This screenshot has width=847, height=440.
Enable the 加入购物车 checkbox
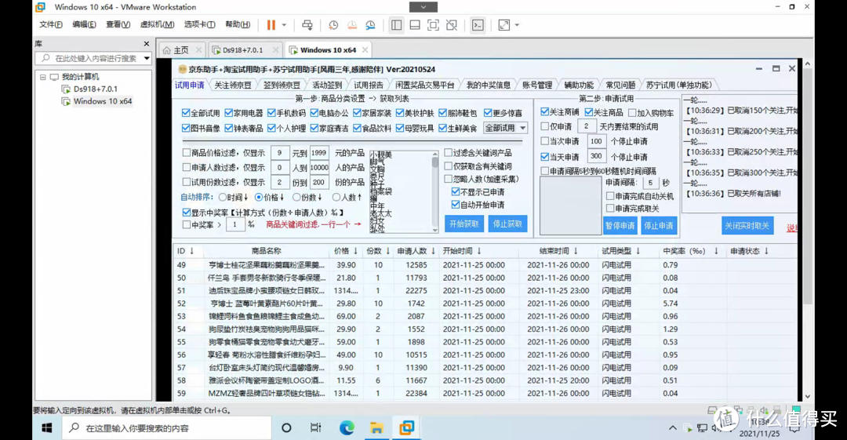[632, 113]
